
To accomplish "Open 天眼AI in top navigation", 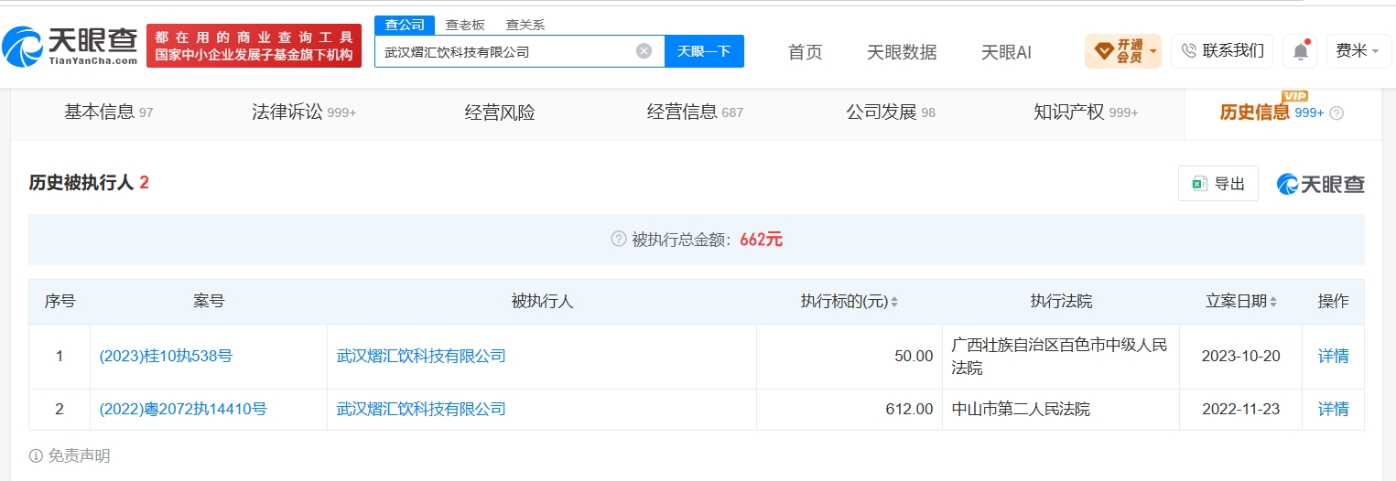I will (1006, 52).
